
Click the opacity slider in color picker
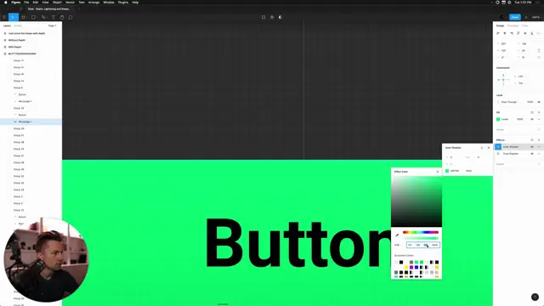(421, 238)
